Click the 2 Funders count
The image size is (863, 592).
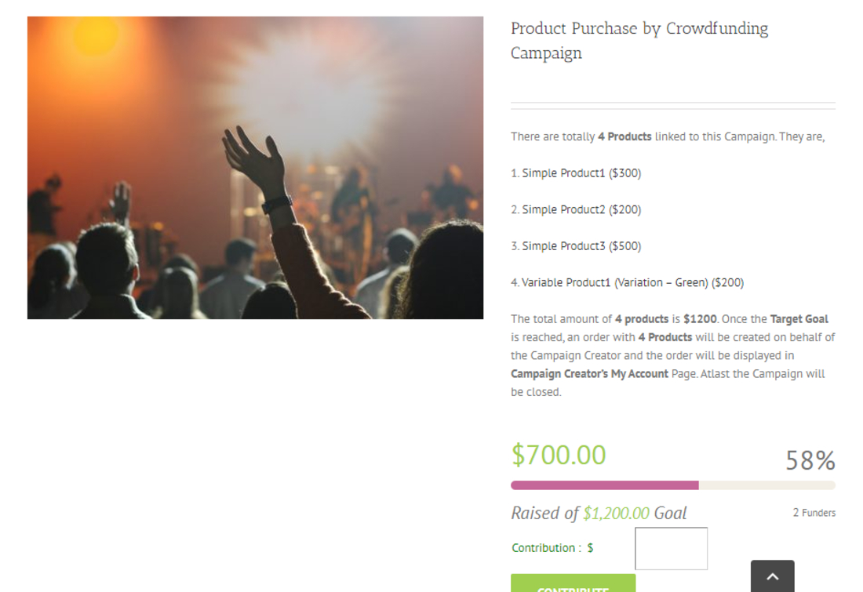pyautogui.click(x=814, y=513)
